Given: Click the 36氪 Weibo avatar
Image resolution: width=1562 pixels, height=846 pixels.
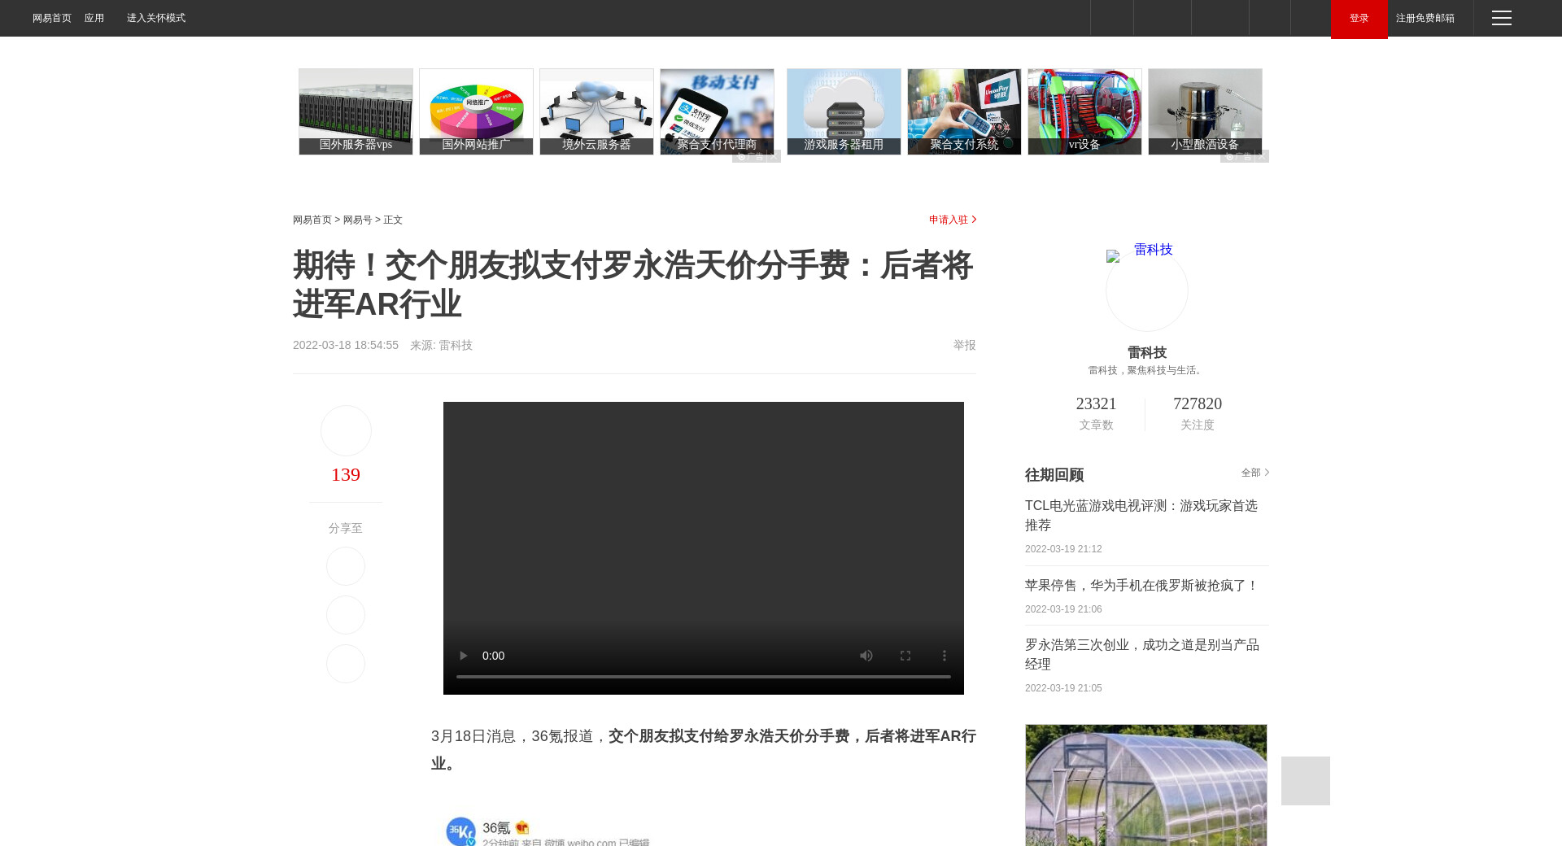Looking at the screenshot, I should tap(460, 831).
